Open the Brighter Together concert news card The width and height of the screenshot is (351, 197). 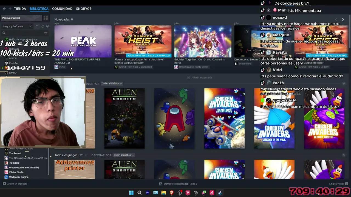(x=203, y=41)
